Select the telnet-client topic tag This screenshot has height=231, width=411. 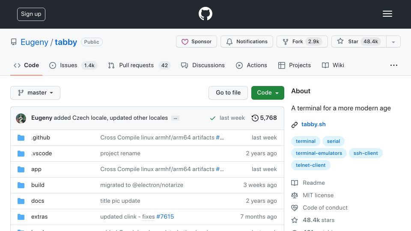point(311,165)
